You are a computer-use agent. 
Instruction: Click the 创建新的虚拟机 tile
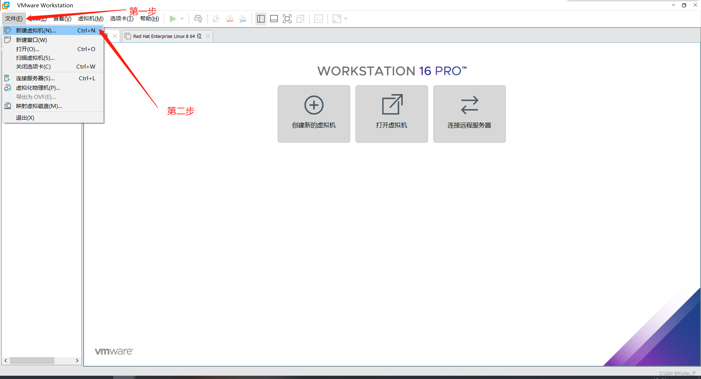pos(314,114)
